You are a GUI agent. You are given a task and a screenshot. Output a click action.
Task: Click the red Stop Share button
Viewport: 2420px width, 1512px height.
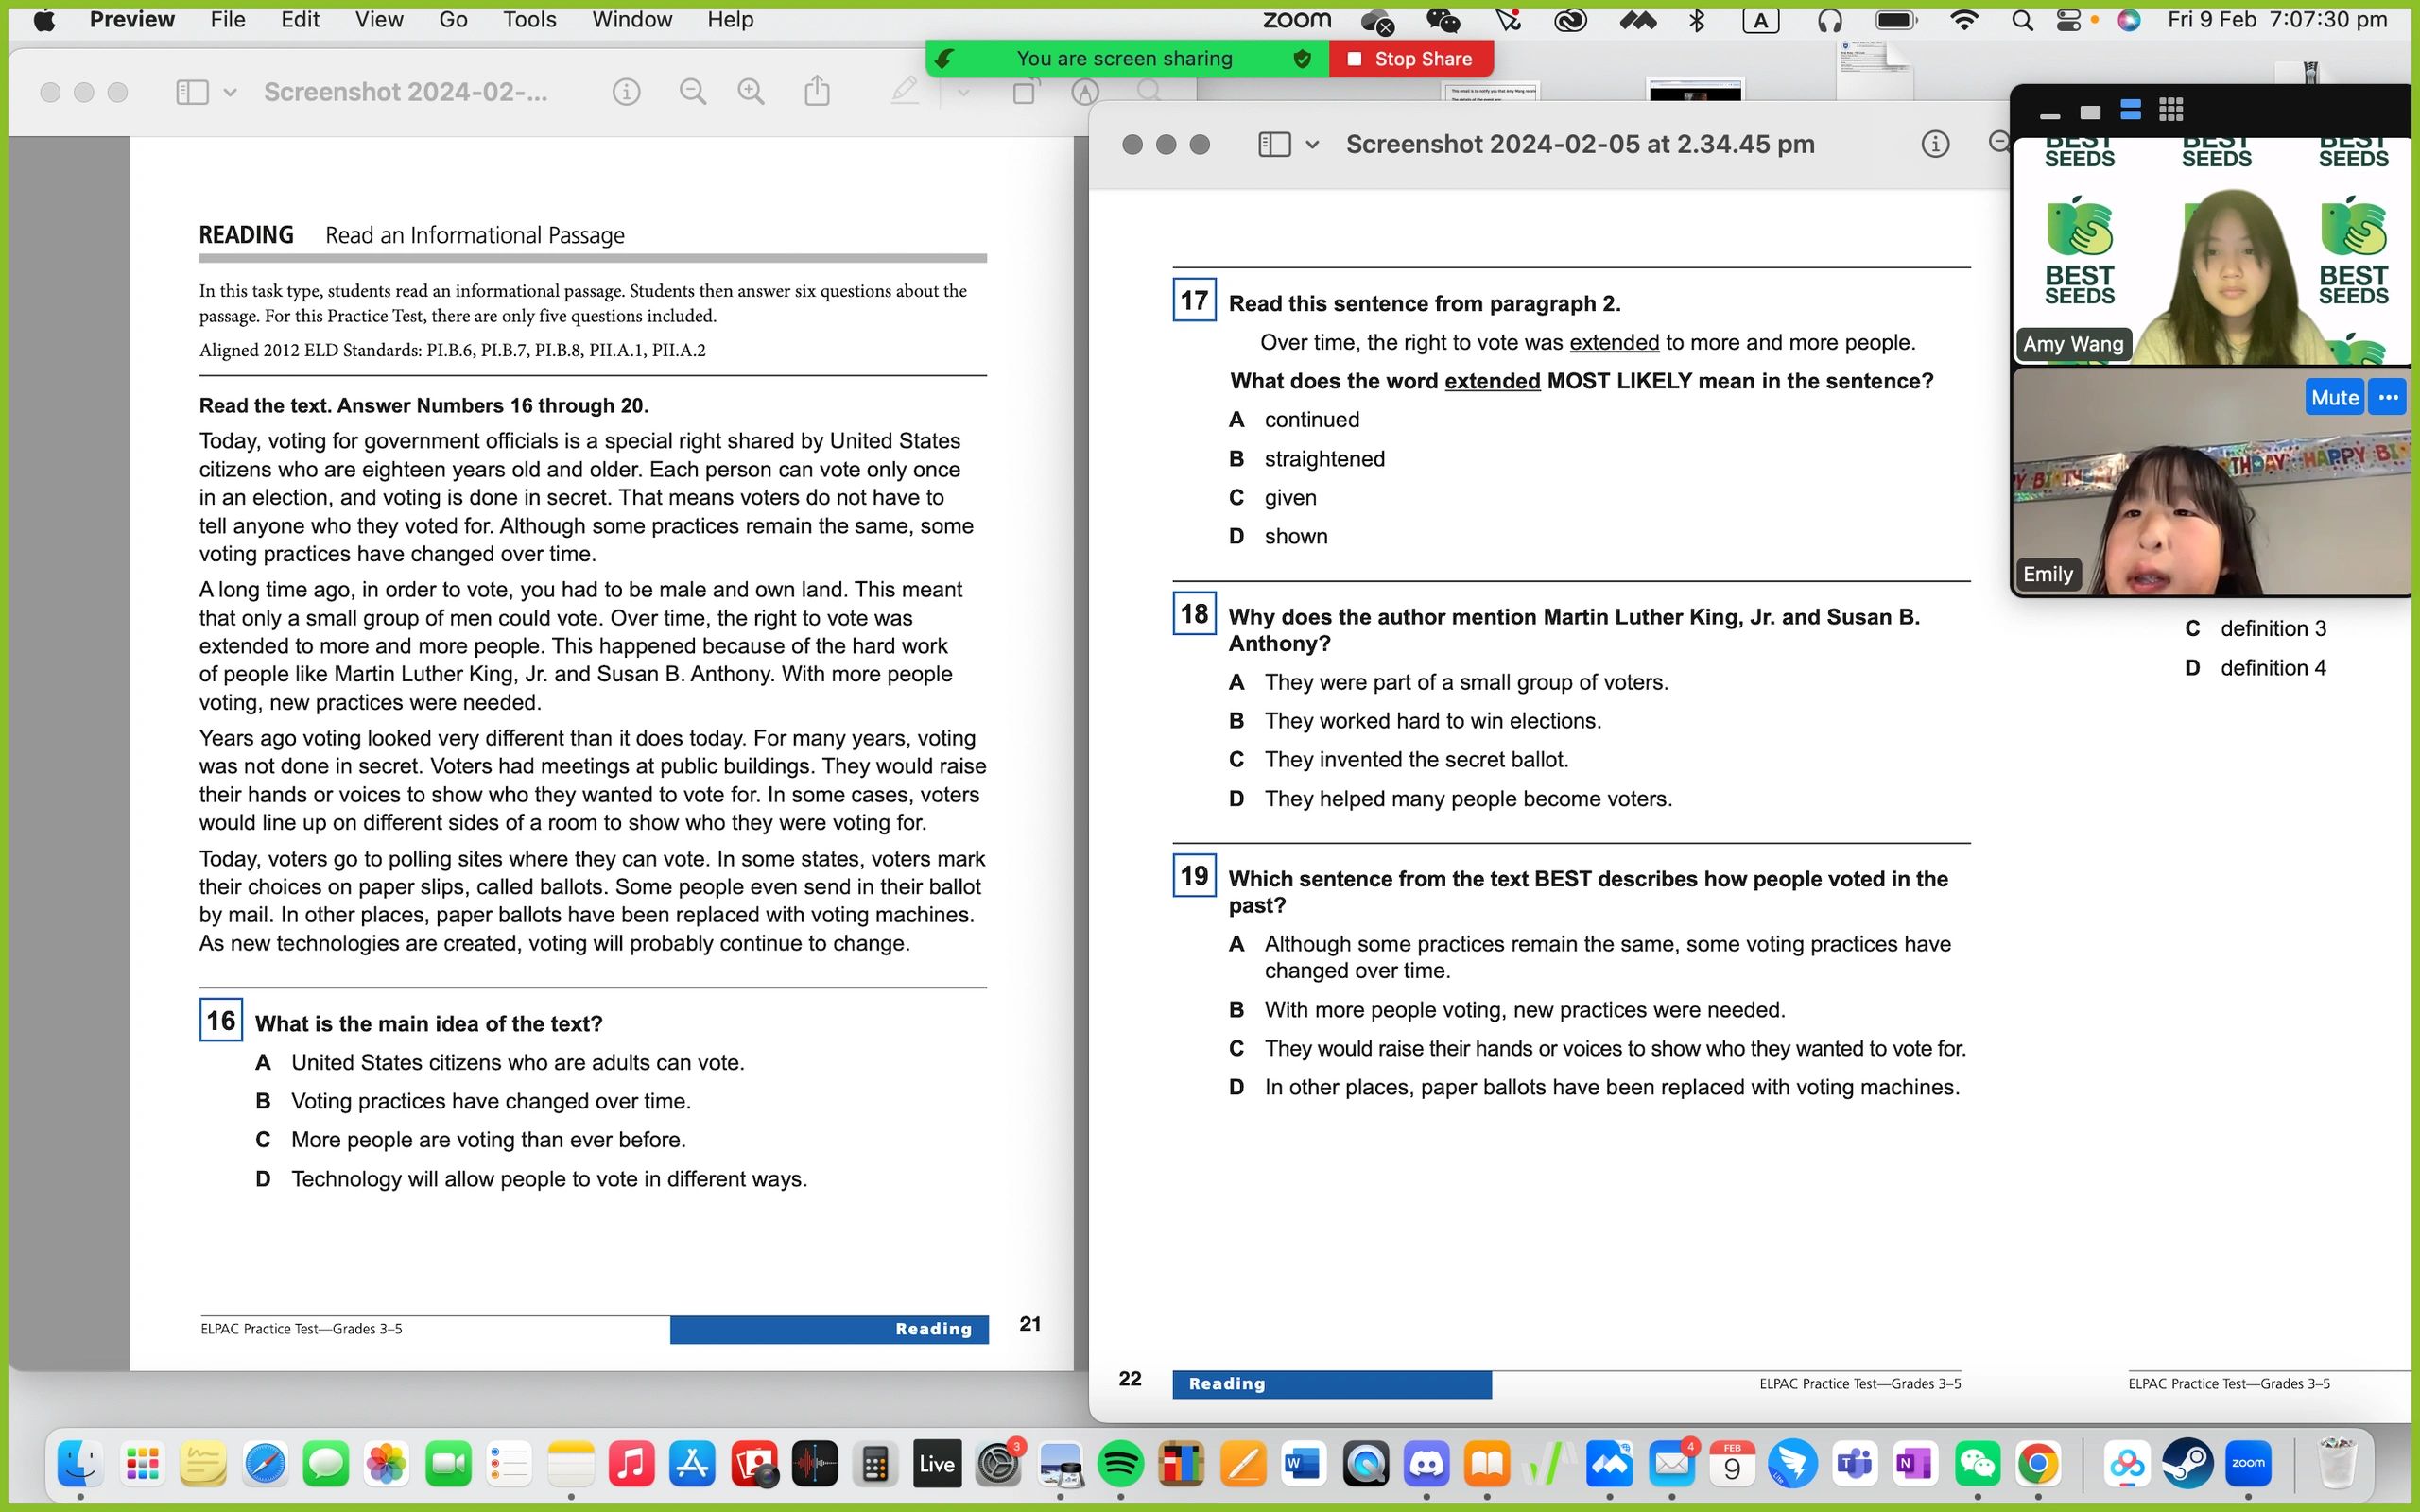pyautogui.click(x=1410, y=58)
